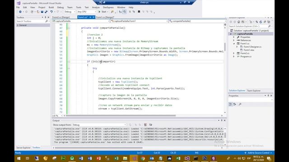Click the editor horizontal scrollbar
Viewport: 289px width, 162px height.
(121, 116)
